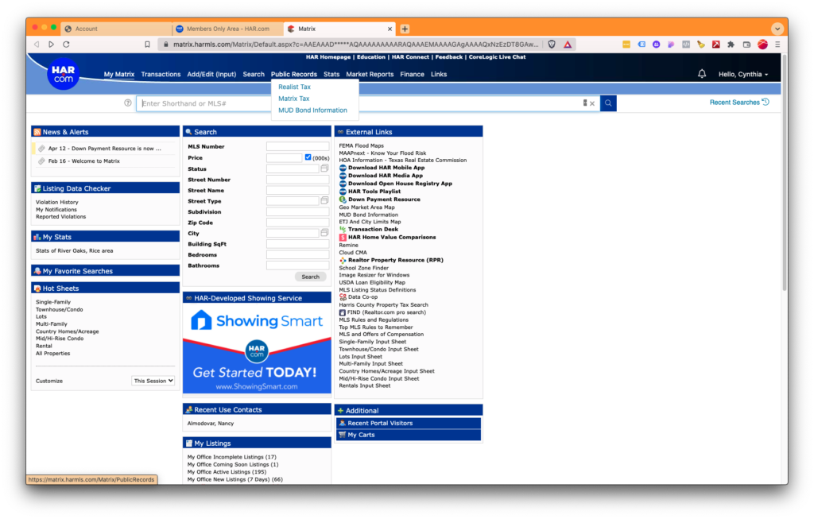Open Recent Searches list
Screen dimensions: 814x519
coord(739,103)
